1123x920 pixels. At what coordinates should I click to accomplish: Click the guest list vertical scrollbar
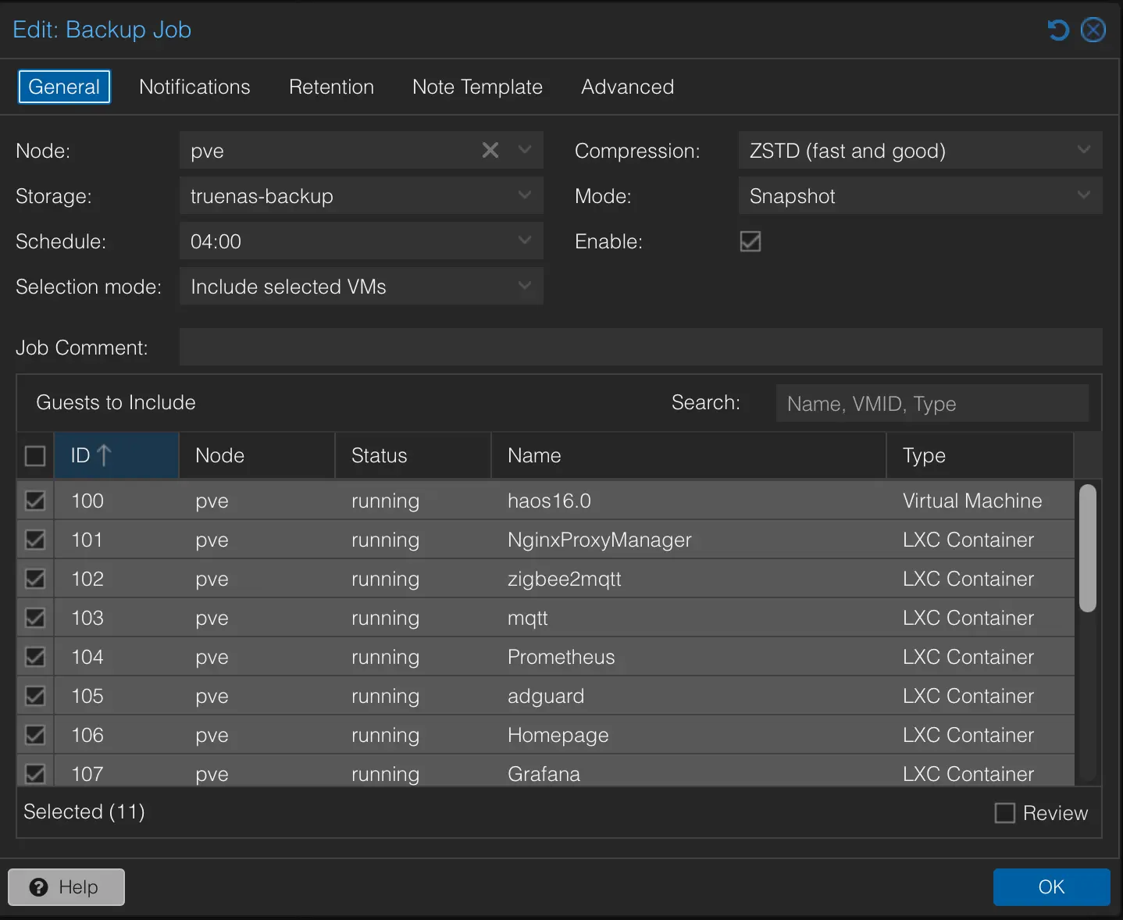1087,548
